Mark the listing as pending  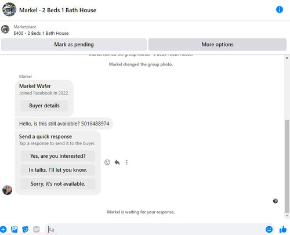[74, 45]
